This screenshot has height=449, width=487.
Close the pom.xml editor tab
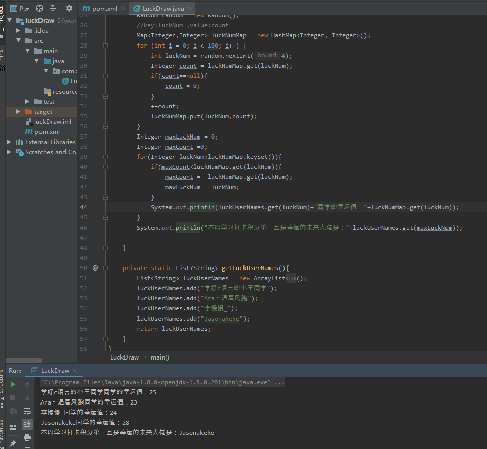123,8
